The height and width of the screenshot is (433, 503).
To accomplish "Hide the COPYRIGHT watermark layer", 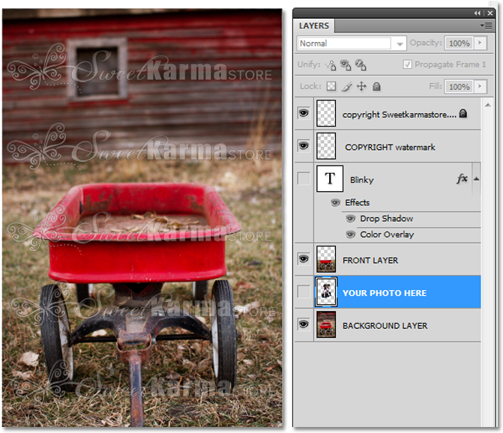I will [x=304, y=146].
